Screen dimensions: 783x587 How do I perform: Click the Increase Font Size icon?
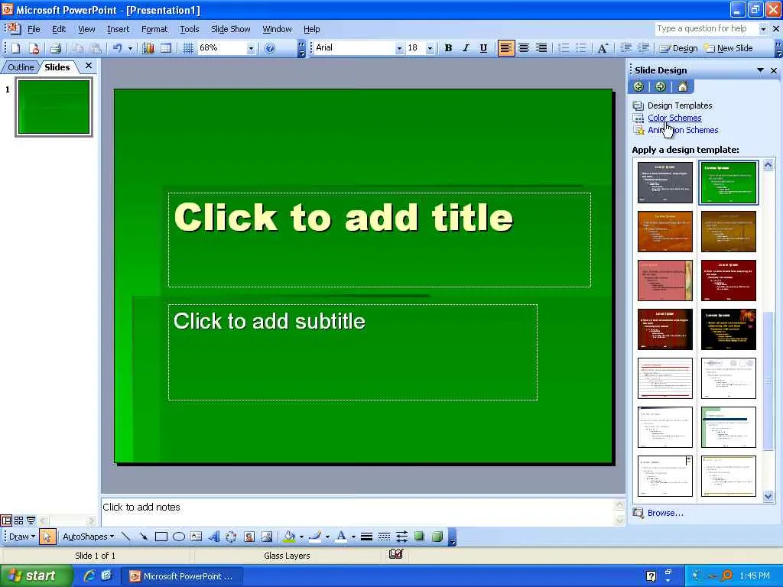603,48
